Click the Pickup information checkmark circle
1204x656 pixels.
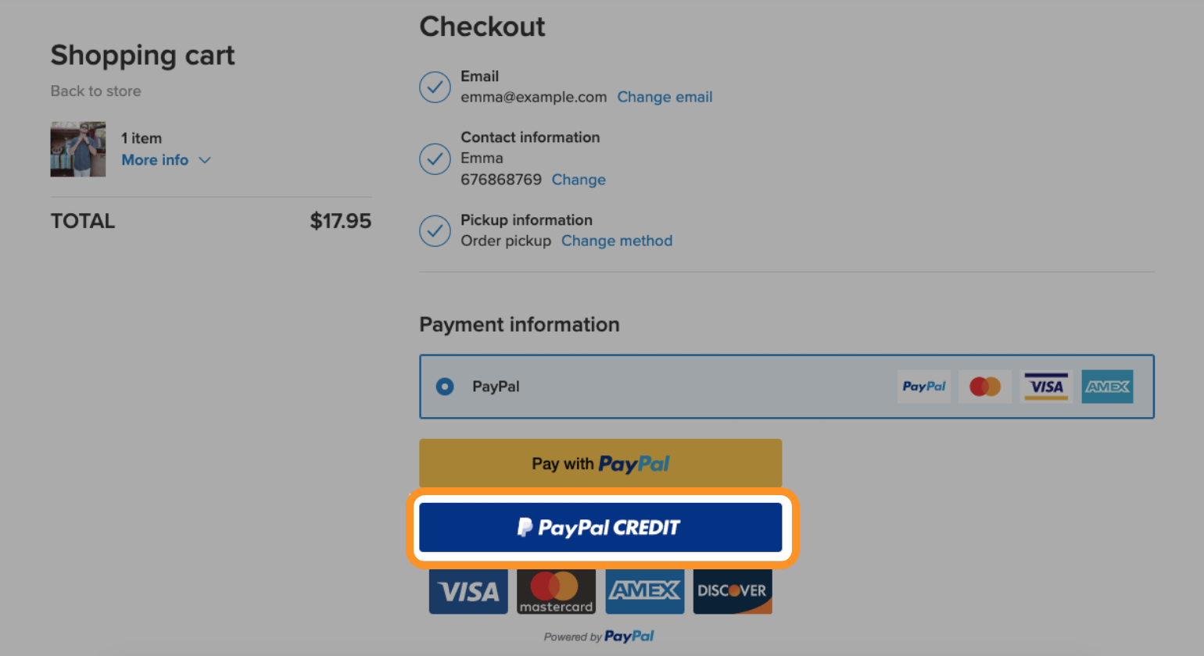[435, 230]
